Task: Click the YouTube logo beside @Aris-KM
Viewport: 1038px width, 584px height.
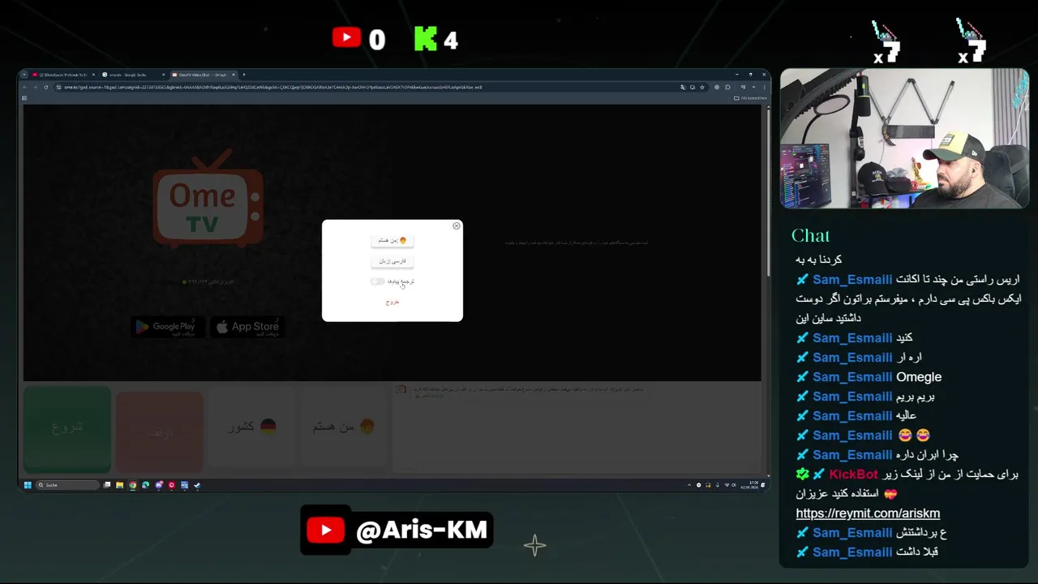Action: point(326,530)
